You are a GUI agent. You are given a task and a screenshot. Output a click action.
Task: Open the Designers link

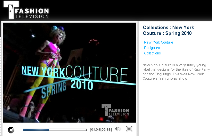click(x=152, y=48)
